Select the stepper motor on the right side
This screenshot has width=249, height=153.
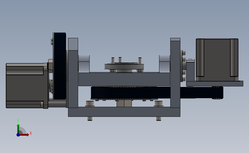click(x=217, y=60)
